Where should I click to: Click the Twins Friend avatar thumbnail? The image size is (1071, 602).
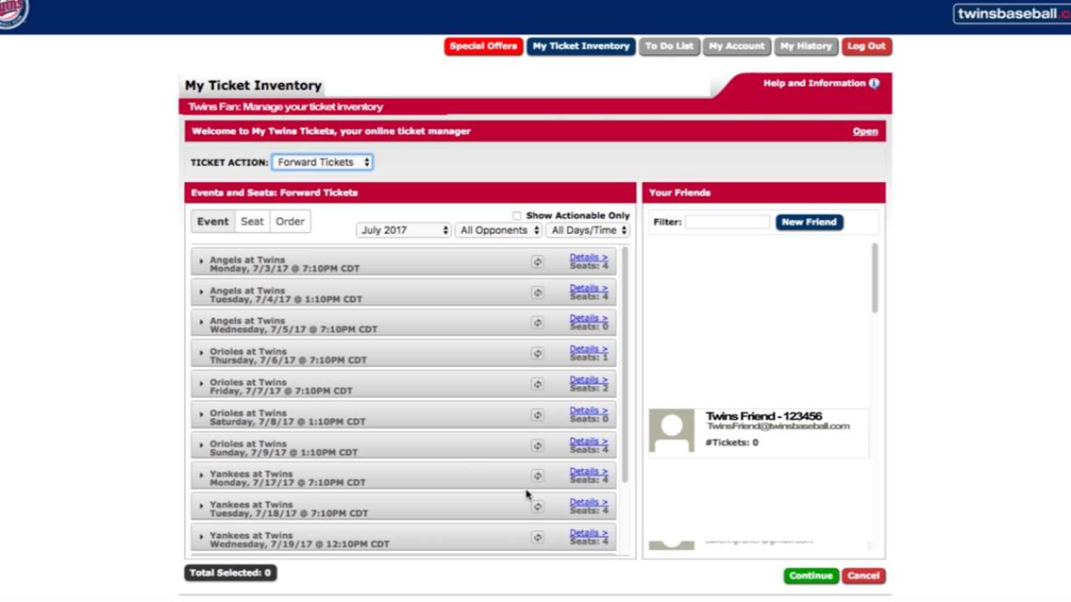[671, 430]
